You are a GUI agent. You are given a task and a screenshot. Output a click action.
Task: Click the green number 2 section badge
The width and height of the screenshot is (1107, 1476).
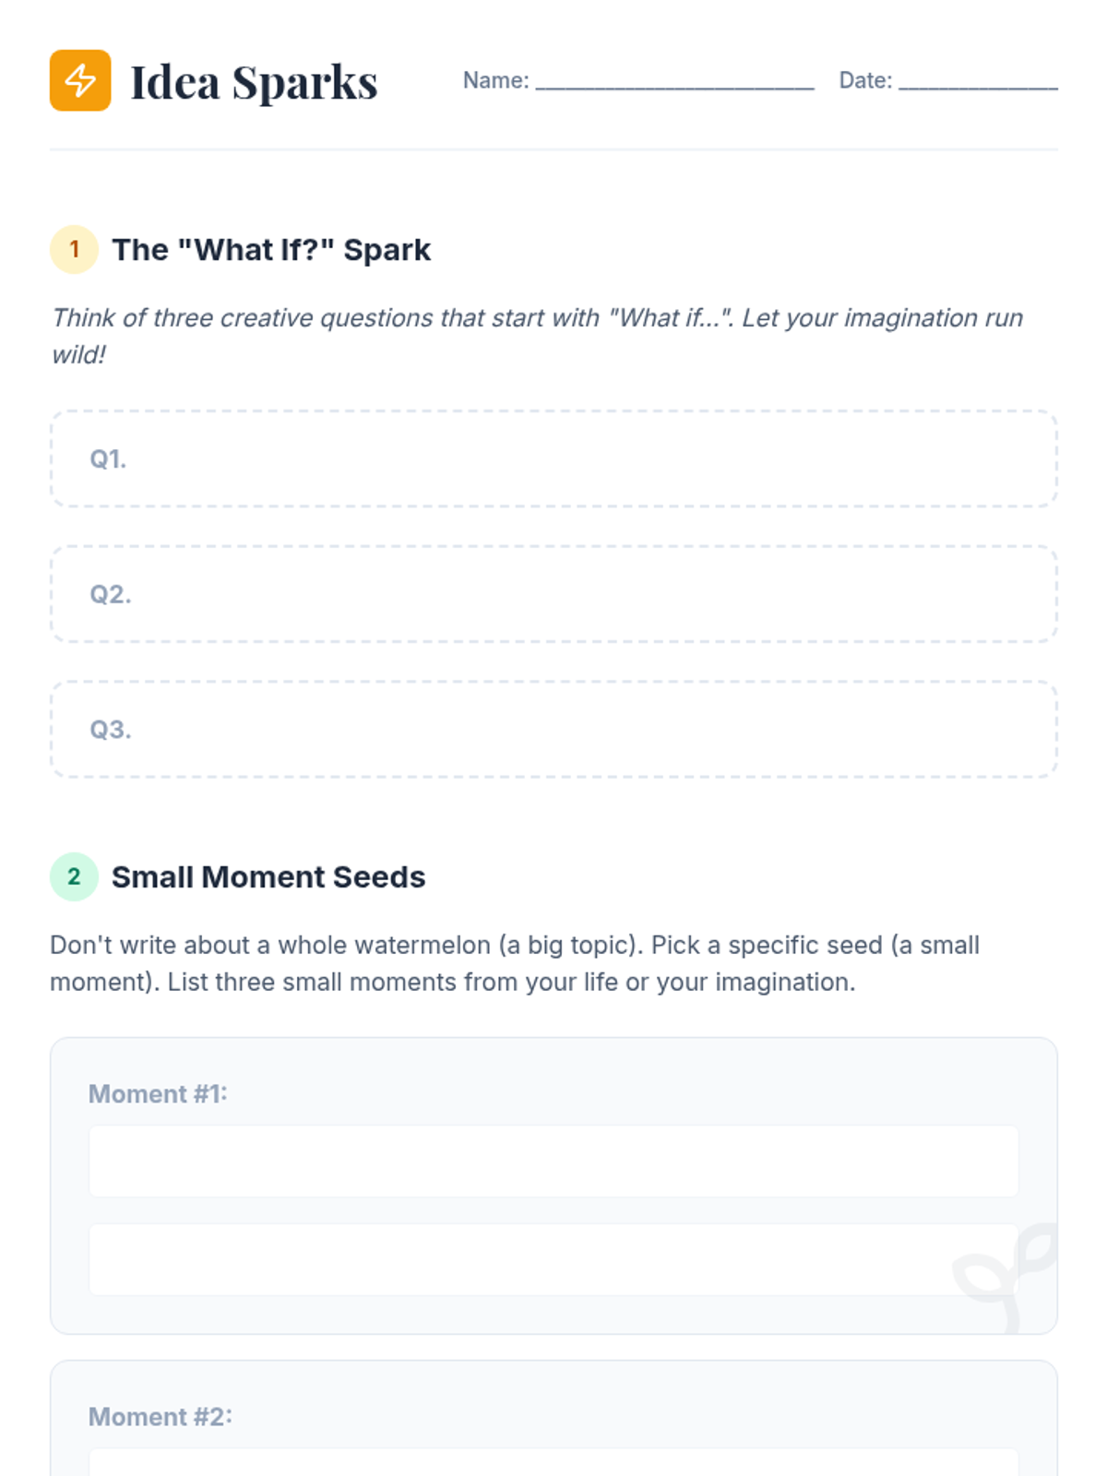[74, 876]
